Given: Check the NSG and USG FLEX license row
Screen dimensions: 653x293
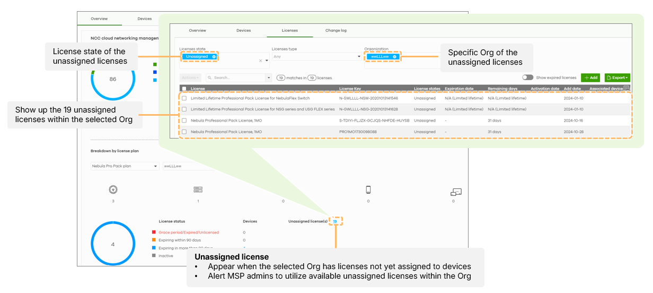Looking at the screenshot, I should coord(184,109).
